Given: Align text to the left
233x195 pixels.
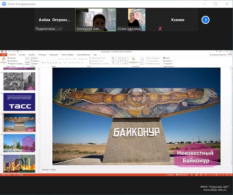Looking at the screenshot, I should click(71, 63).
